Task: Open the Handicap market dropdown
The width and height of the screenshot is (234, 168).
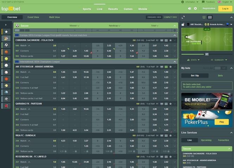Action: coord(115,26)
